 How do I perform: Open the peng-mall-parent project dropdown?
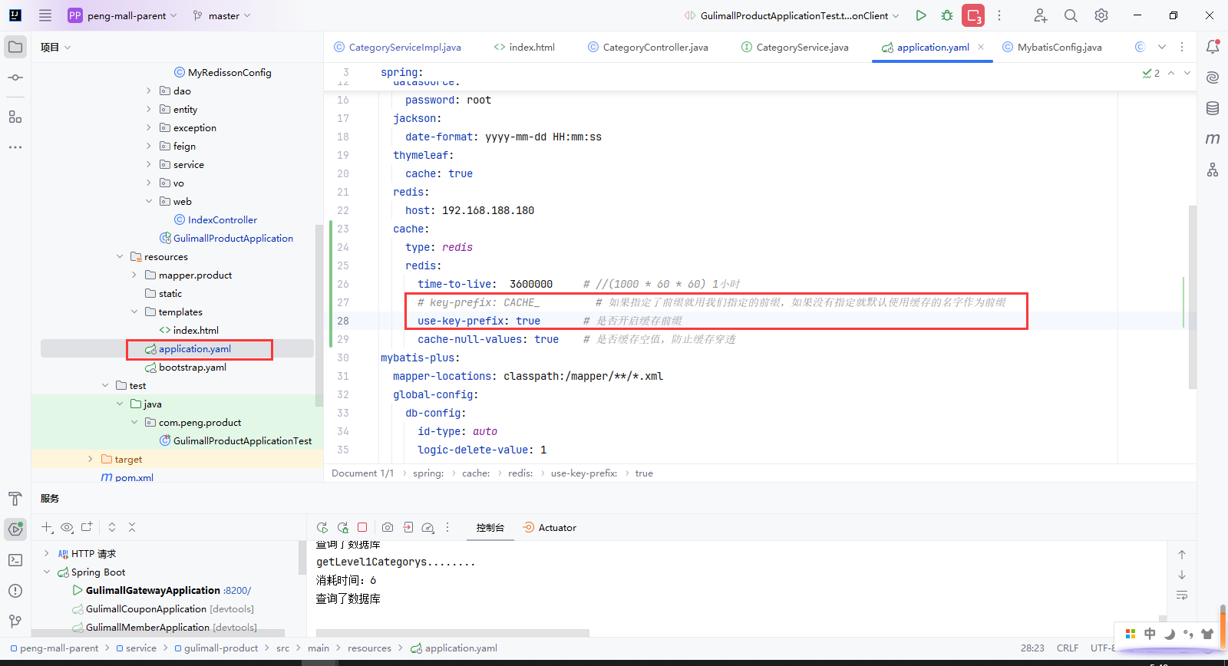pyautogui.click(x=123, y=15)
